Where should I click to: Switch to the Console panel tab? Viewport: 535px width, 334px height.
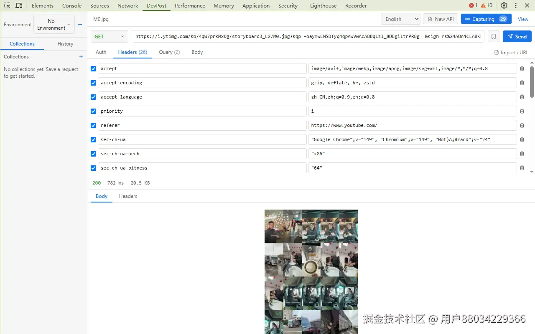[x=72, y=5]
